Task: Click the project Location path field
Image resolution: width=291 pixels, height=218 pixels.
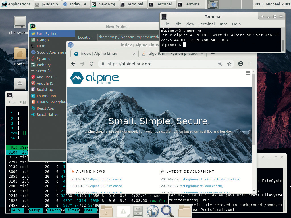Action: 128,37
